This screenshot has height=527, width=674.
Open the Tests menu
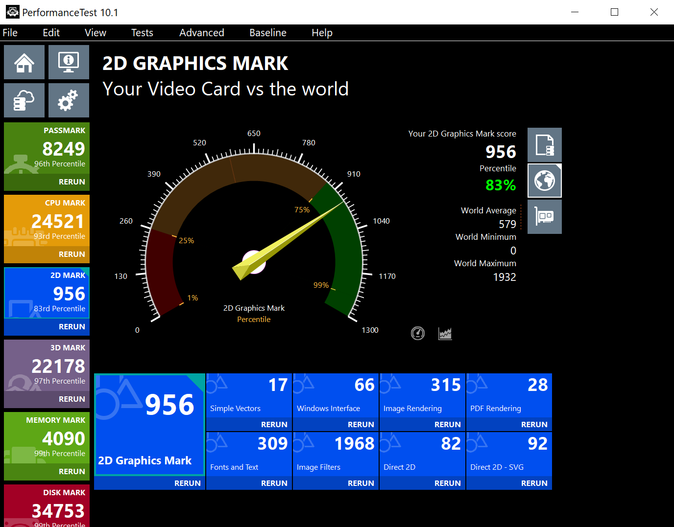(x=142, y=33)
